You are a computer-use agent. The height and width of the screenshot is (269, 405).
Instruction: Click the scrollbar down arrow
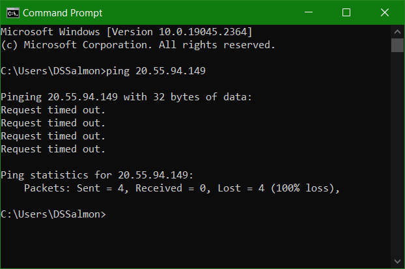[397, 261]
